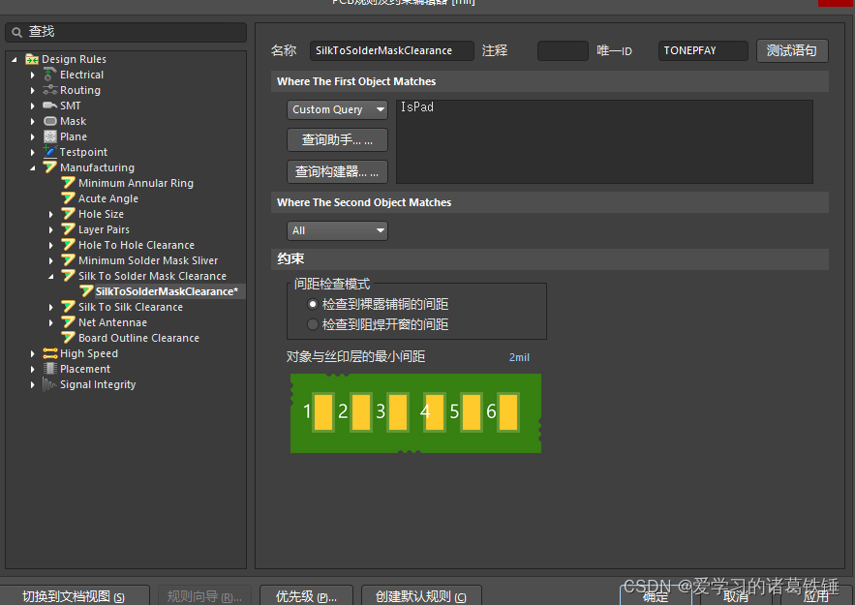Click the 查询助手 button

[x=337, y=140]
